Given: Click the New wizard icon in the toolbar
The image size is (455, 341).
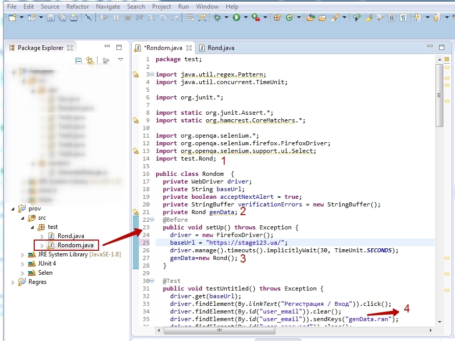Looking at the screenshot, I should click(12, 18).
